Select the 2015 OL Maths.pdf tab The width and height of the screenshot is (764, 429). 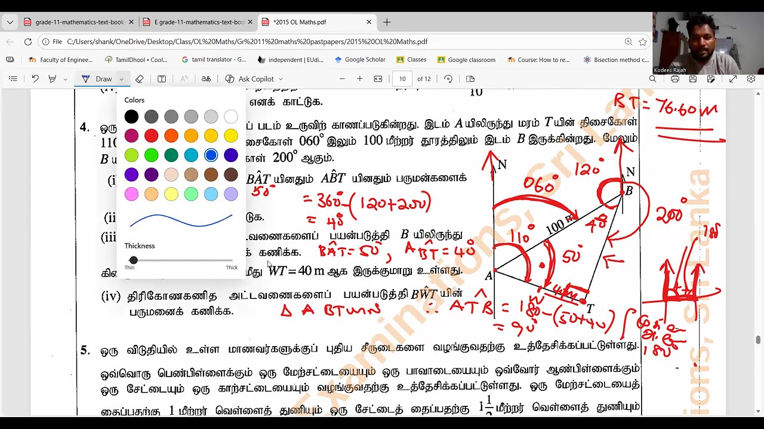316,22
